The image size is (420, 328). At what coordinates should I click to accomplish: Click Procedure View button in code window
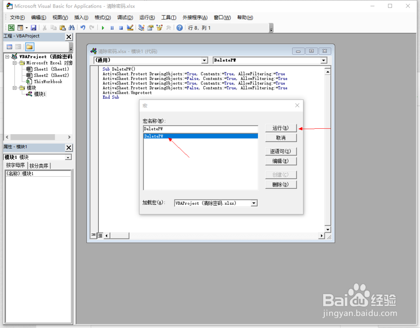(94, 235)
